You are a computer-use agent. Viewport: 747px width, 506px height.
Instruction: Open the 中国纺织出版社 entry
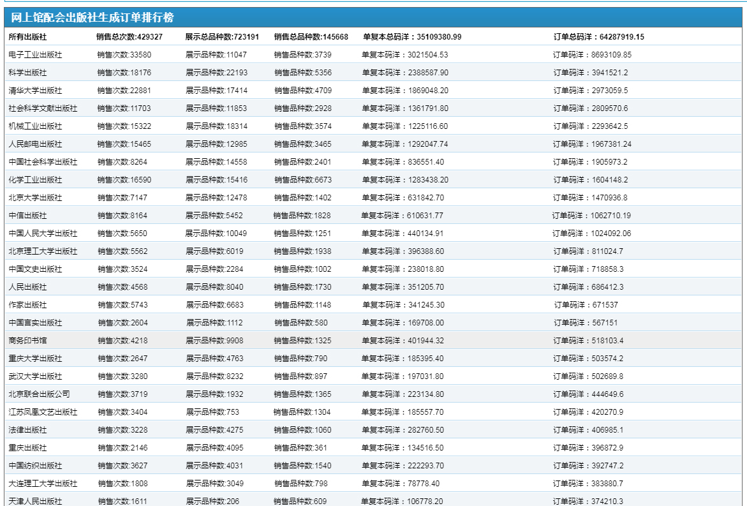35,466
